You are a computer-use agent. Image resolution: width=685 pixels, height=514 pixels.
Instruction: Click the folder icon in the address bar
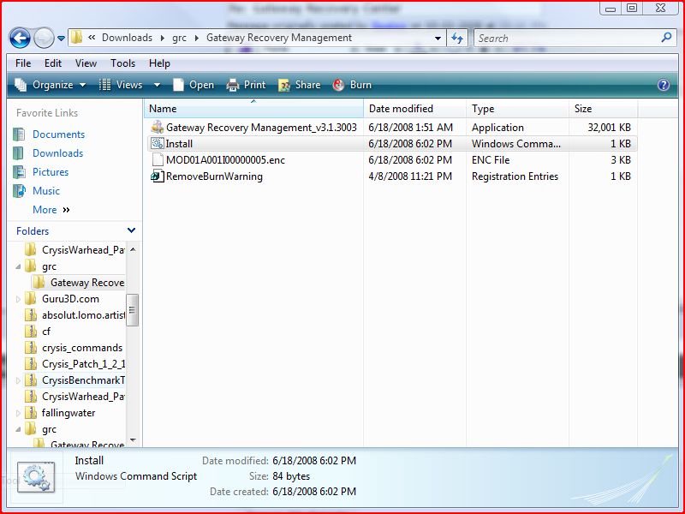pos(76,38)
